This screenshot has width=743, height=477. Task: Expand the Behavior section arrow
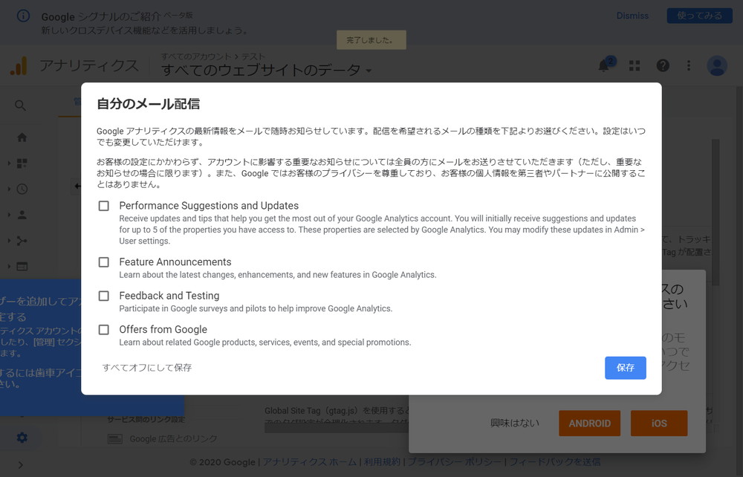pyautogui.click(x=9, y=267)
